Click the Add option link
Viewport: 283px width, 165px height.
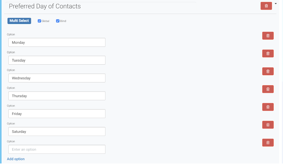[x=16, y=159]
